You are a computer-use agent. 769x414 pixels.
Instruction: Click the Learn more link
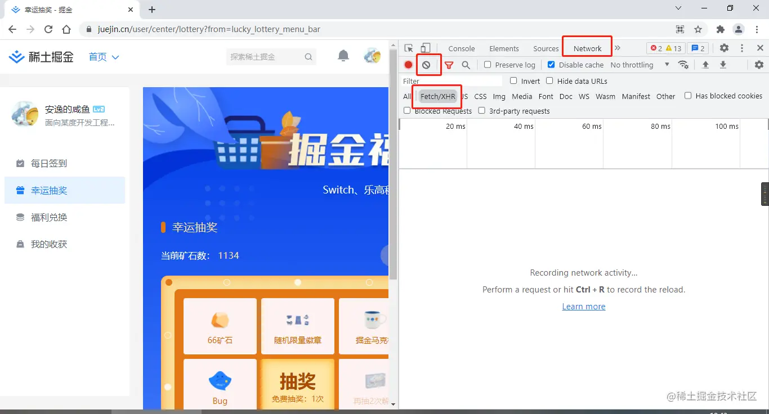click(583, 306)
